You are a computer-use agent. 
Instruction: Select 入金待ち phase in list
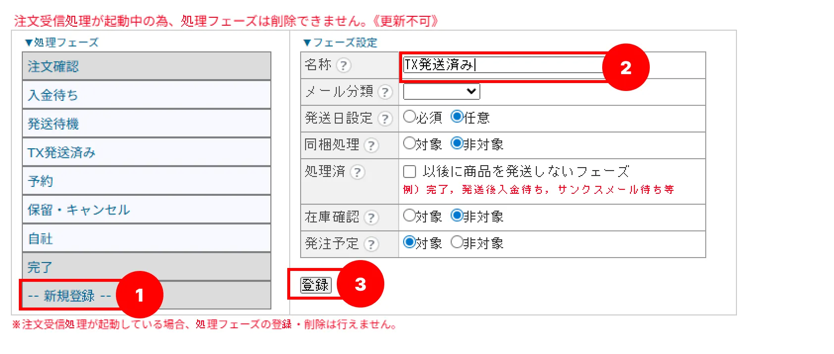pyautogui.click(x=147, y=95)
